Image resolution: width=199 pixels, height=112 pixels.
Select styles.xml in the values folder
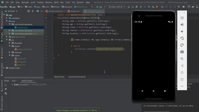(21, 65)
